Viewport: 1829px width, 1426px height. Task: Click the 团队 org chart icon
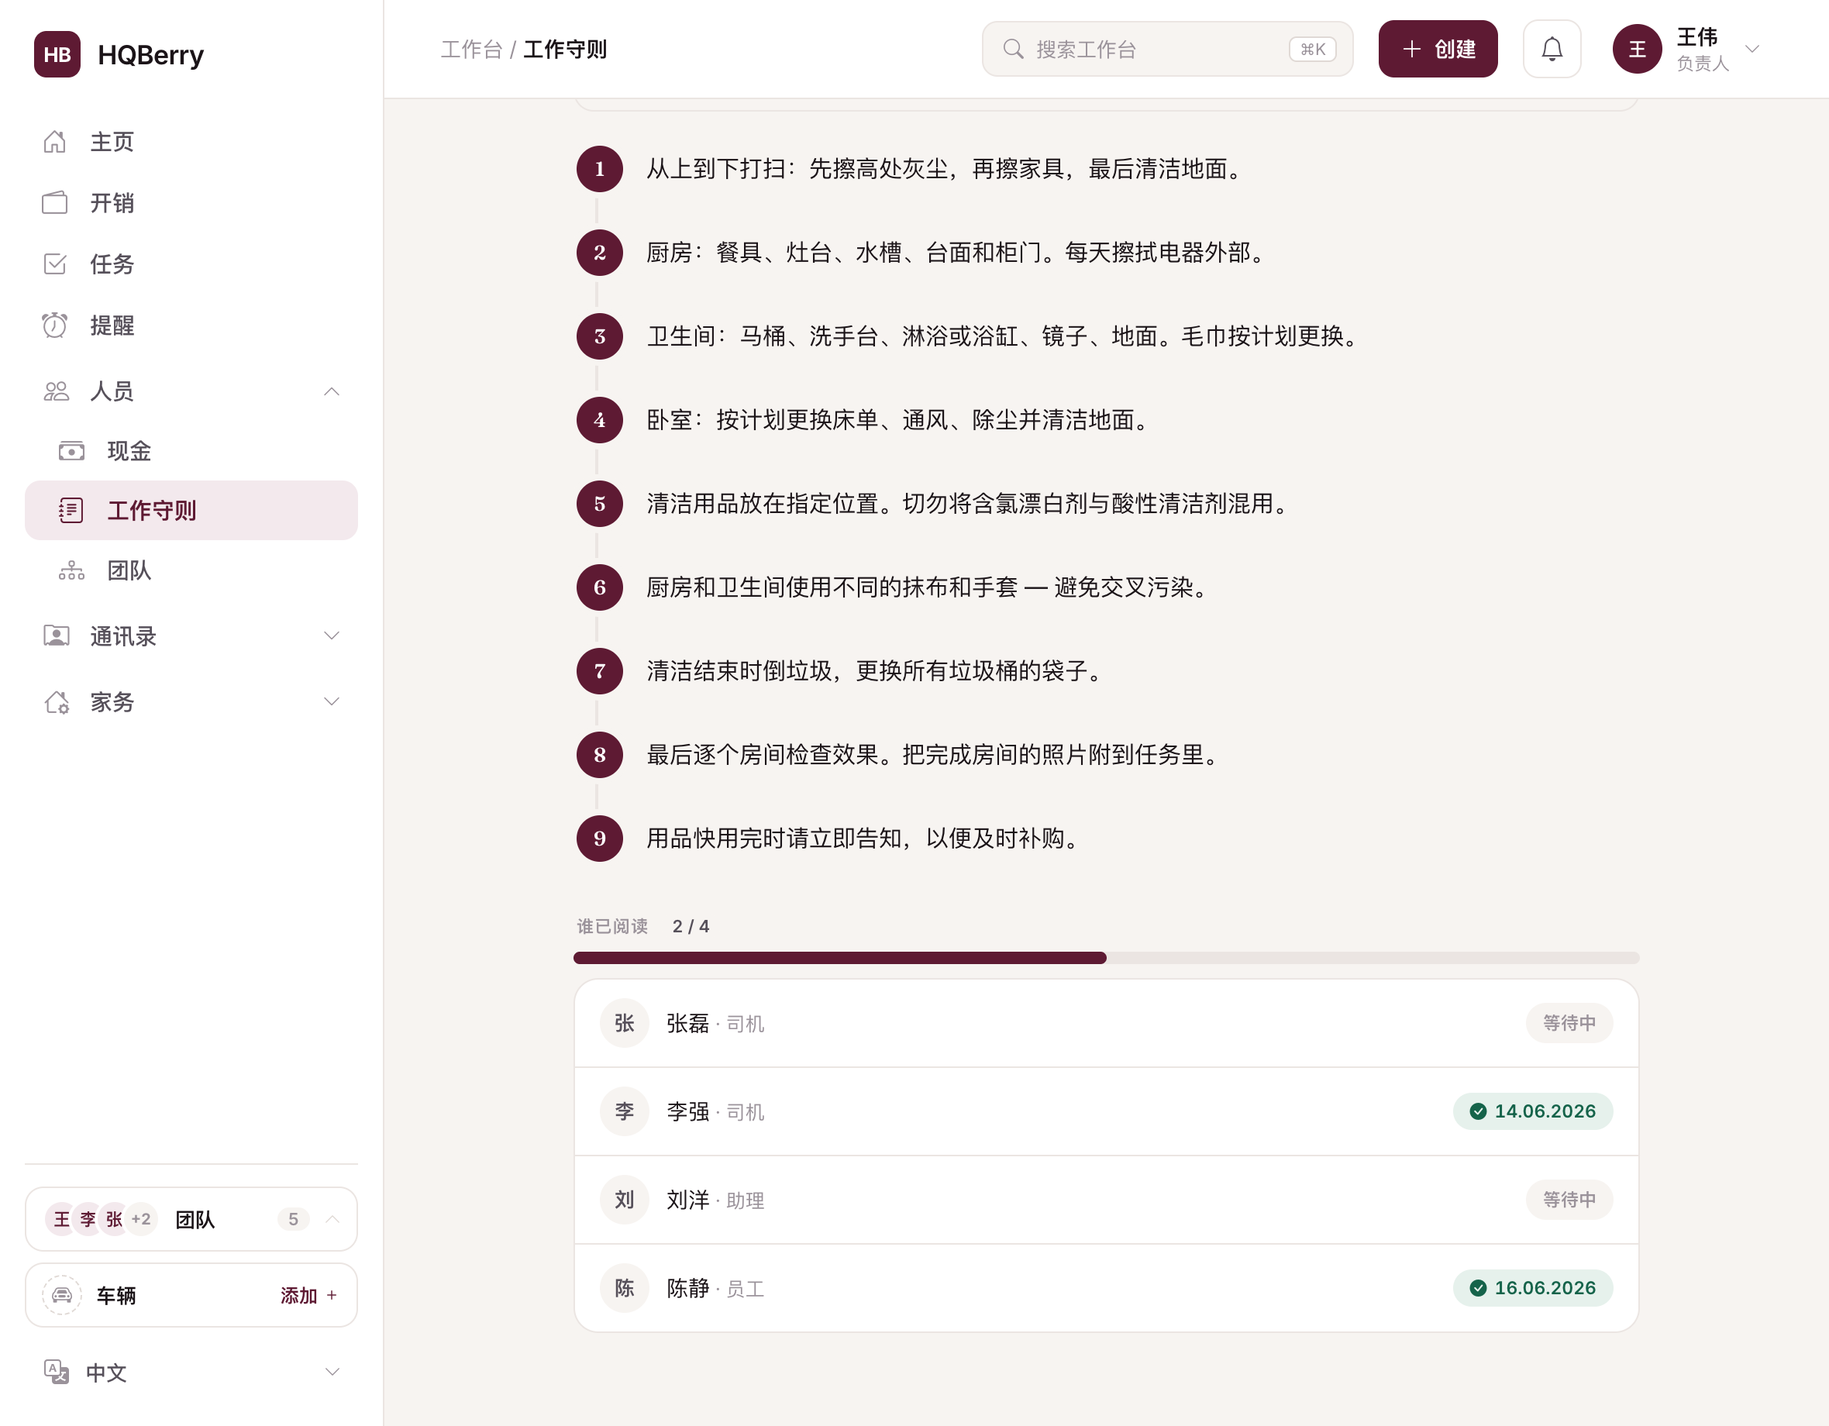pos(72,570)
